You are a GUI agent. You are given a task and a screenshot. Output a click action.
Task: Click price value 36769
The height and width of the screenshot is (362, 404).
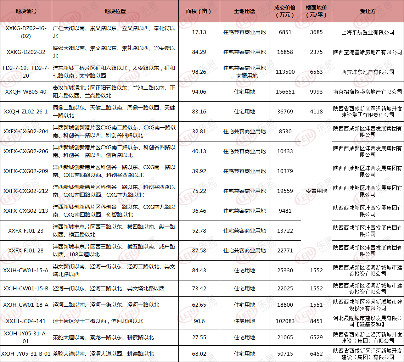point(285,112)
